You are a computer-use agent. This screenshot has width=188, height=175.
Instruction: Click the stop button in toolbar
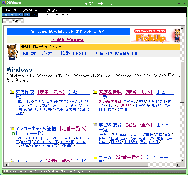click(x=5, y=15)
